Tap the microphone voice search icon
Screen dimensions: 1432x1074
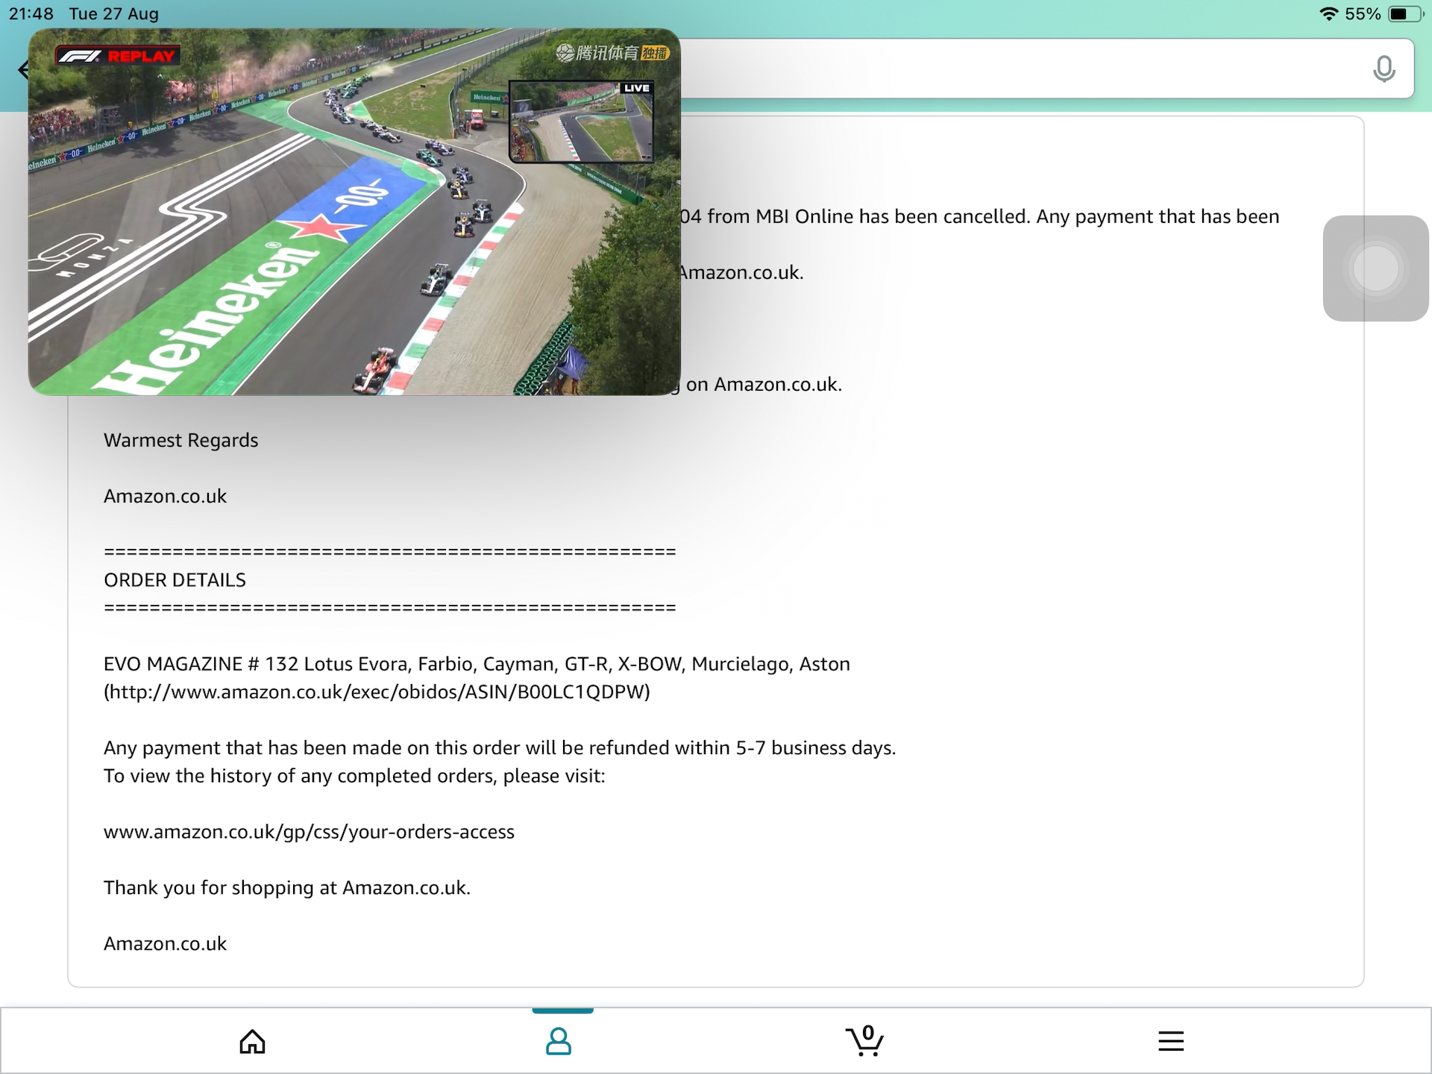point(1384,69)
